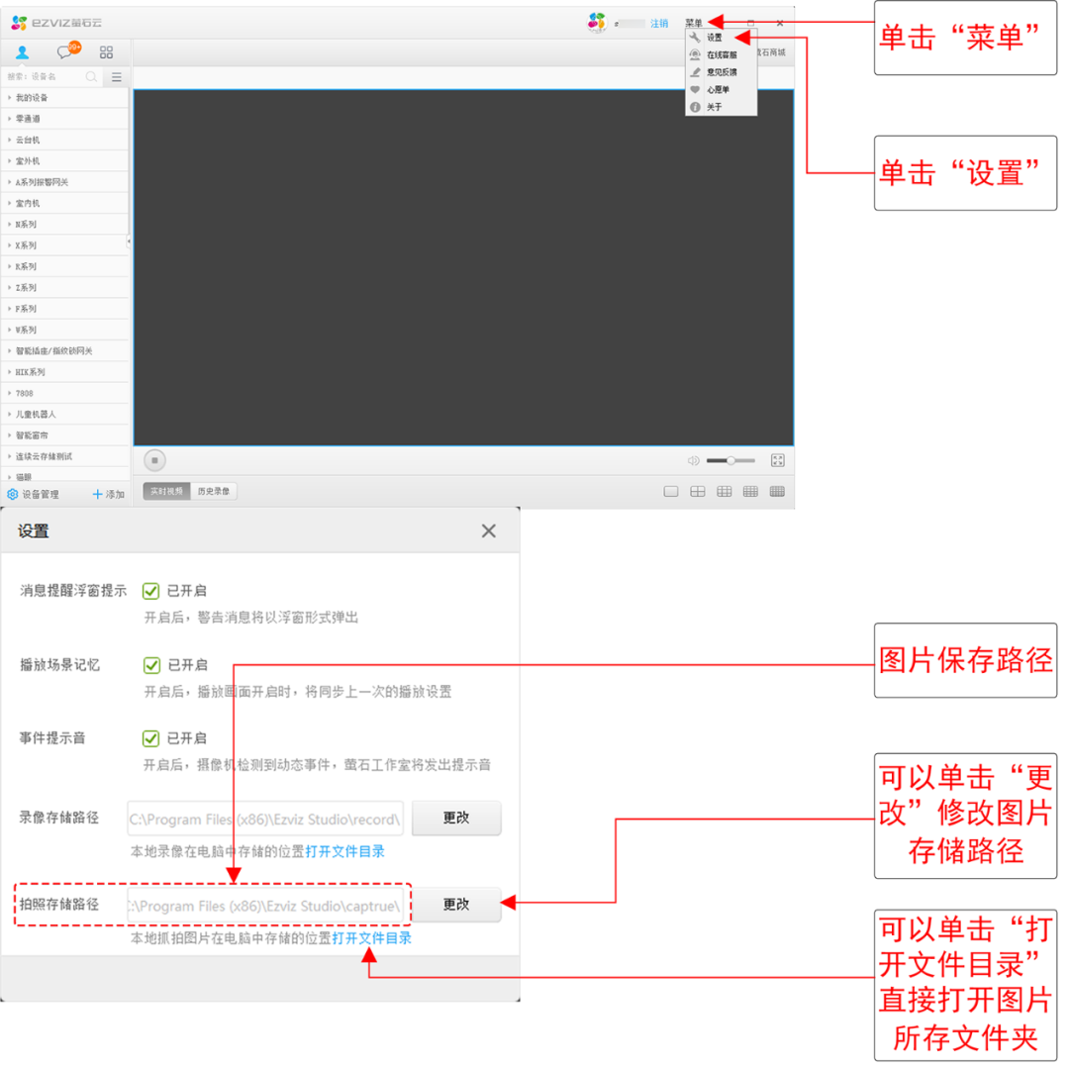Click 打开文件目录 link under 录像存储路径
1069x1067 pixels.
344,851
